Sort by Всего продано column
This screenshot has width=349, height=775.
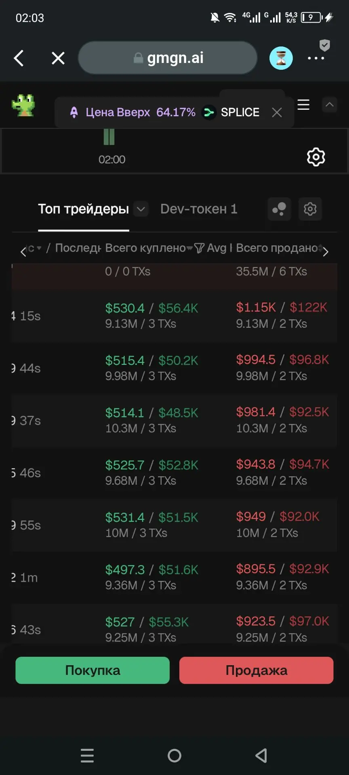(280, 248)
